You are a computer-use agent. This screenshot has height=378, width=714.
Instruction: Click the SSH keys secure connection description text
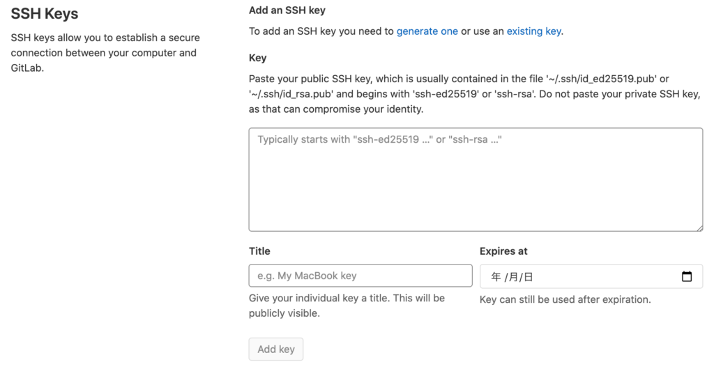click(105, 53)
